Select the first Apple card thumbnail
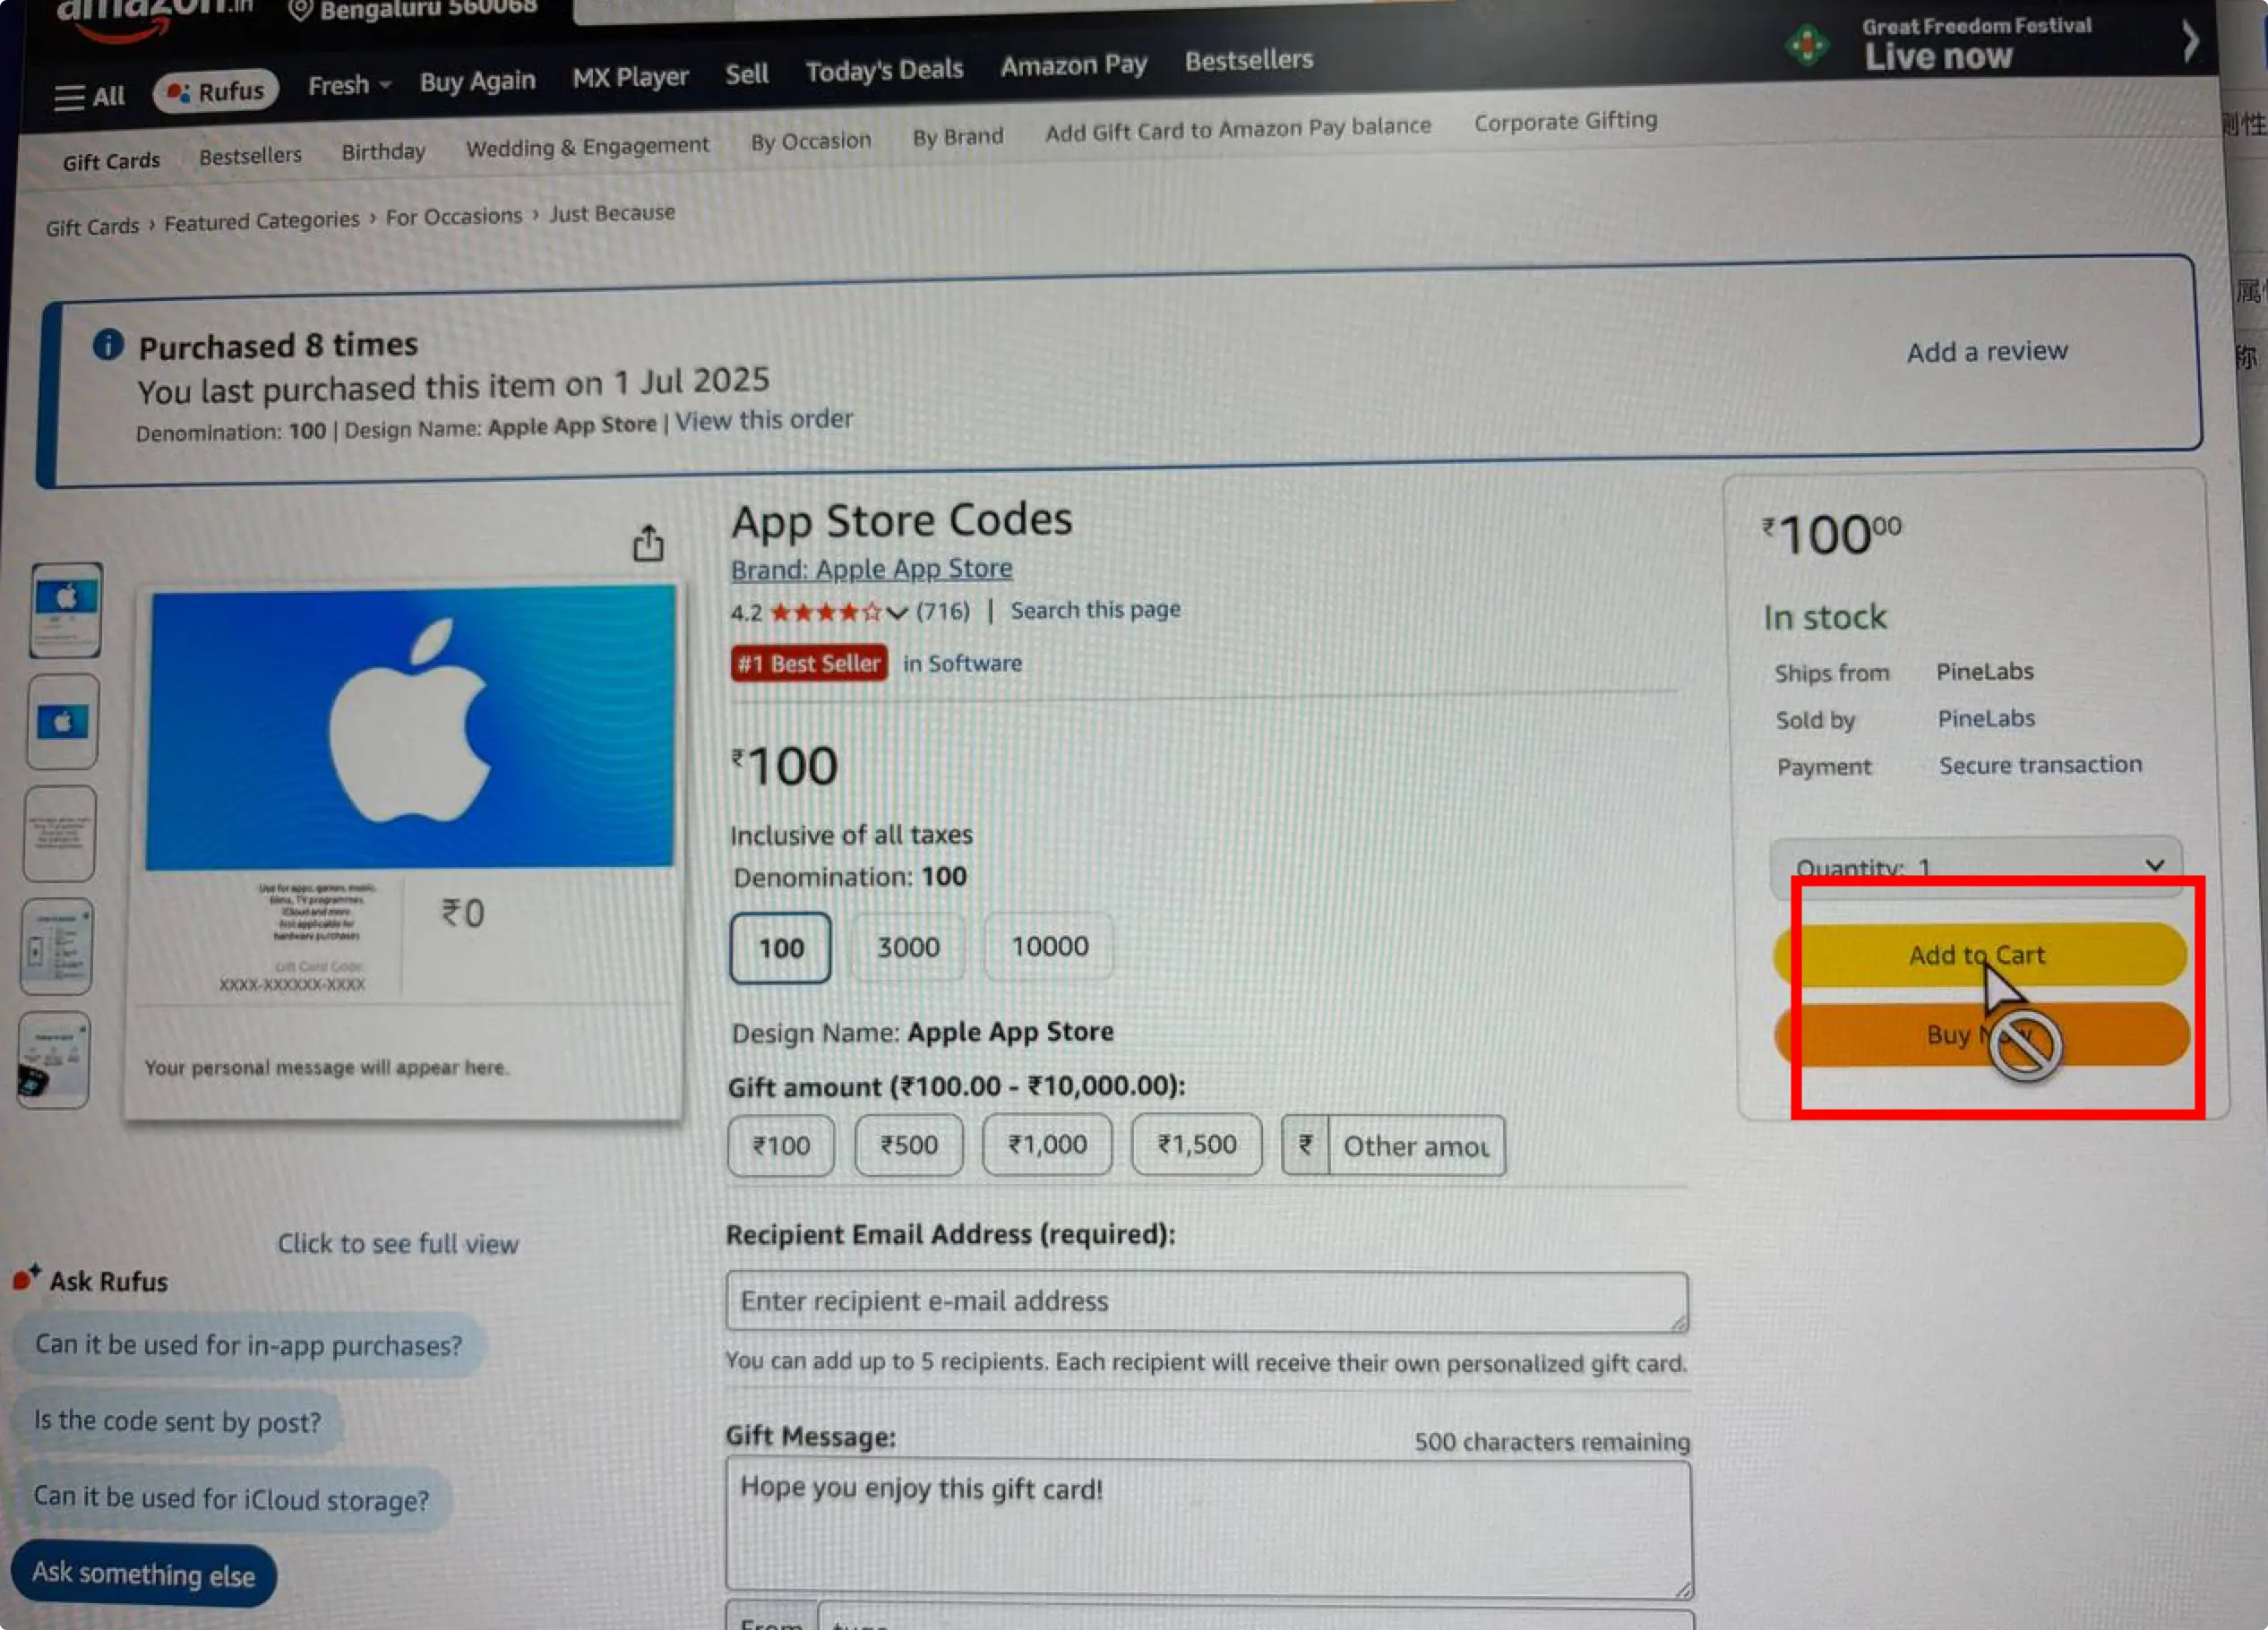Image resolution: width=2268 pixels, height=1630 pixels. [x=66, y=610]
